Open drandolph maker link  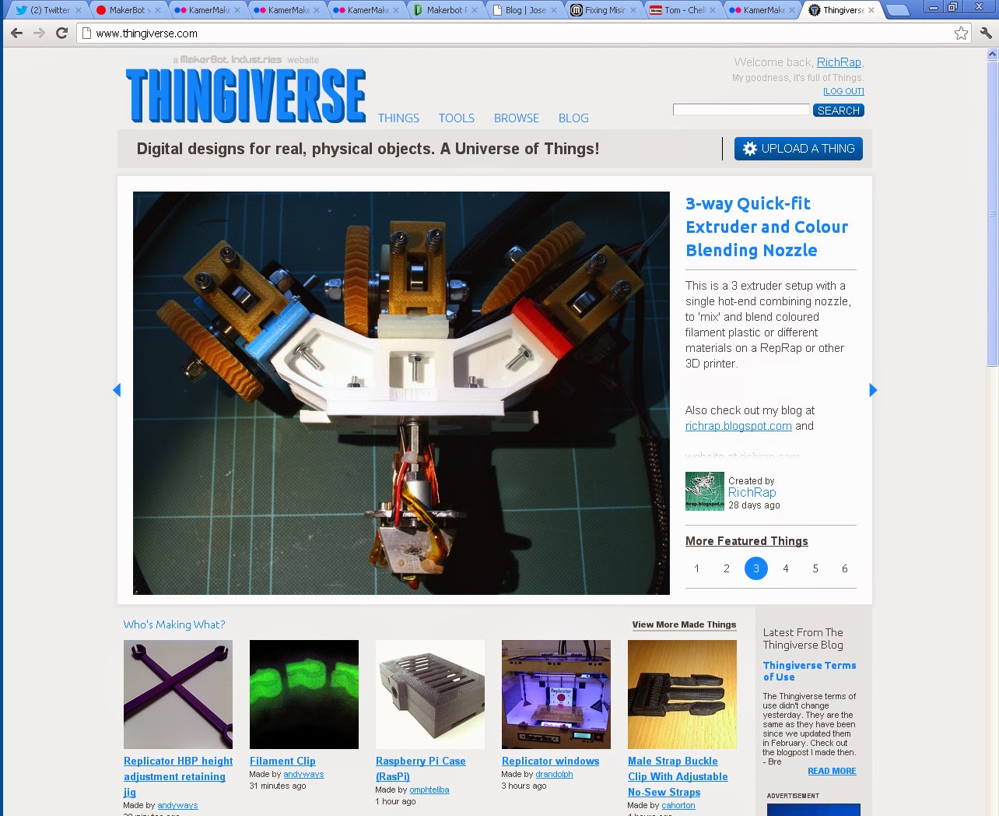tap(554, 774)
